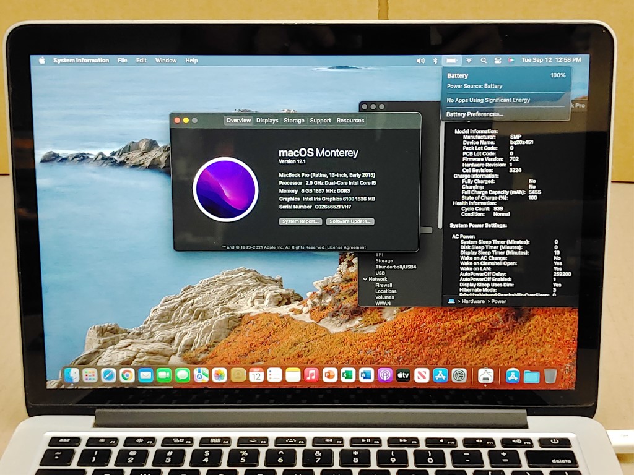Image resolution: width=634 pixels, height=475 pixels.
Task: Choose Battery Preferences… in the battery menu
Action: click(475, 114)
